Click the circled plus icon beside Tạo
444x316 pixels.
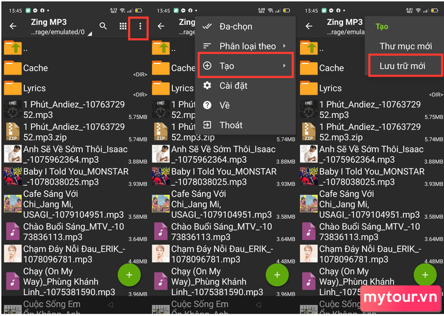point(207,66)
